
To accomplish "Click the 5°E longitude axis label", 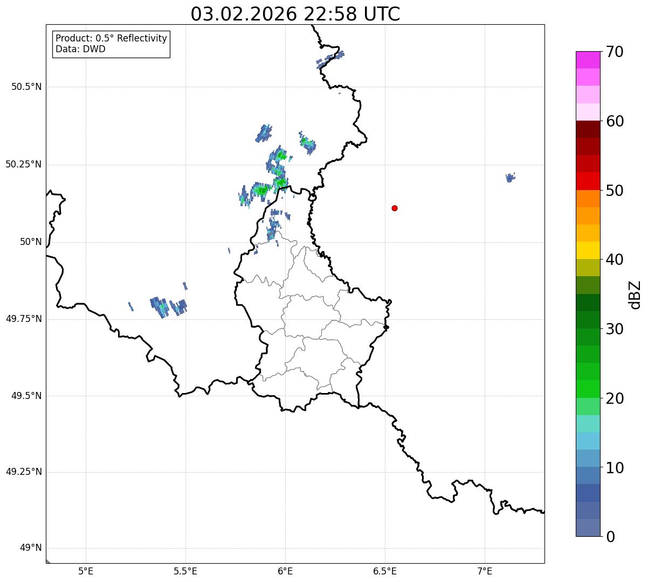I will point(86,571).
